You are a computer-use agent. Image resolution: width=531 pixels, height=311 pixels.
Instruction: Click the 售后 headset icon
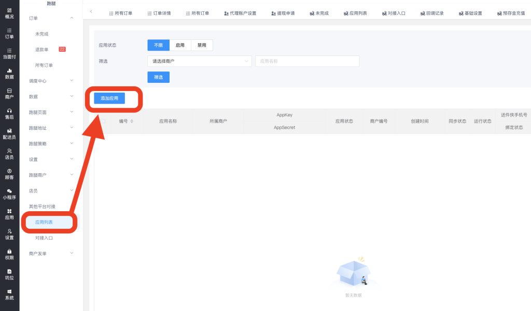click(x=9, y=113)
